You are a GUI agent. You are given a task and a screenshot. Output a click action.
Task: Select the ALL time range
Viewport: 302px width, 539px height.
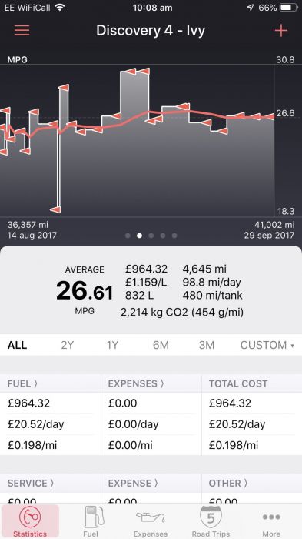click(17, 345)
